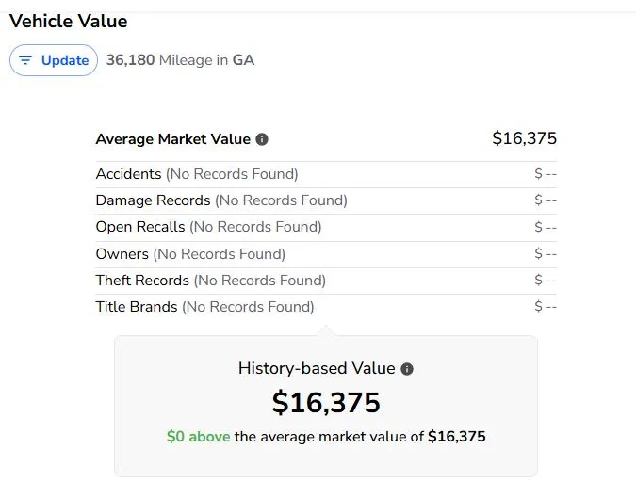Click the large History-based $16,375 price

(x=326, y=403)
